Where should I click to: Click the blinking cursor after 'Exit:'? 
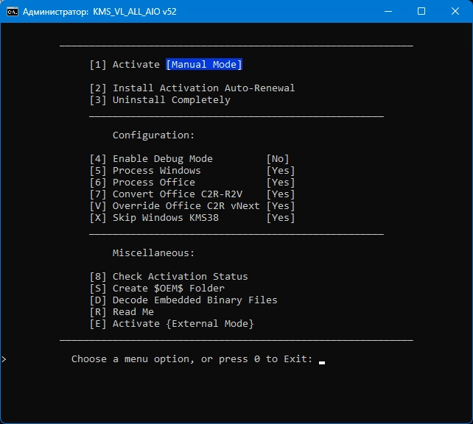322,362
